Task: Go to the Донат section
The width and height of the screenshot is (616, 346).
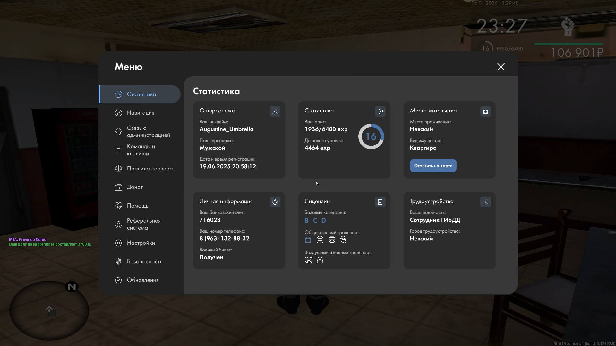Action: click(x=135, y=187)
